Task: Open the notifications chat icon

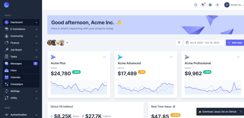Action: tap(203, 5)
